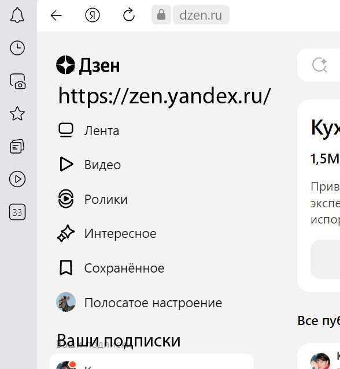Click the Видео play triangle icon
Viewport: 340px width, 369px height.
click(x=66, y=164)
